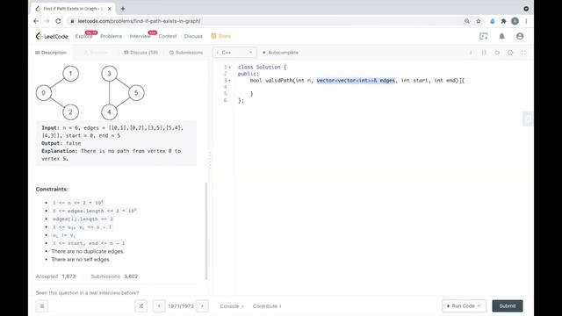Click the editor info icon
Viewport: 562px width, 316px height.
tap(471, 53)
